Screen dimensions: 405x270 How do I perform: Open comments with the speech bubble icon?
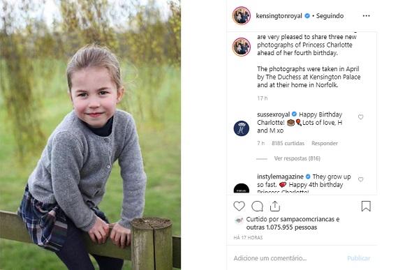pyautogui.click(x=257, y=207)
